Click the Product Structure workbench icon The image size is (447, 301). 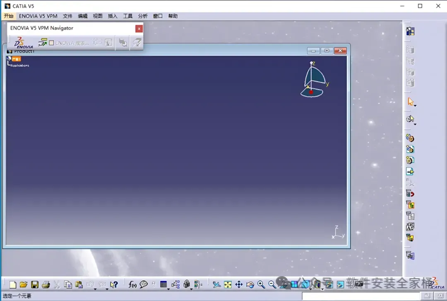[410, 31]
